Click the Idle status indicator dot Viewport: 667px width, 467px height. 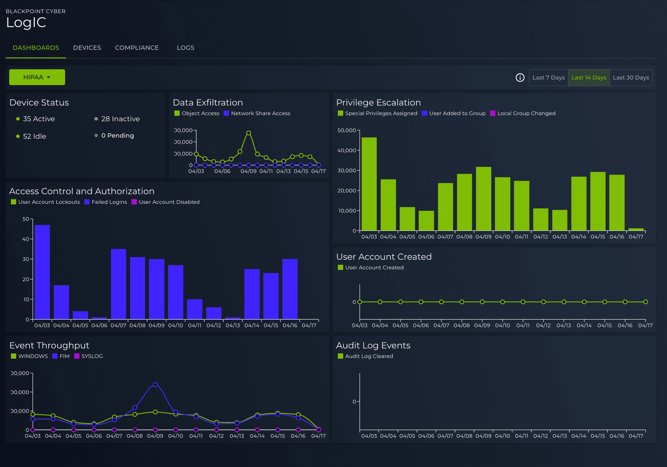17,136
